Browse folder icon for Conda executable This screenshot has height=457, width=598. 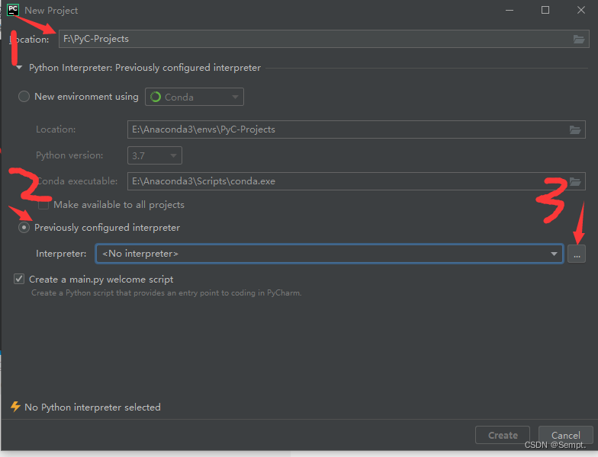point(575,181)
